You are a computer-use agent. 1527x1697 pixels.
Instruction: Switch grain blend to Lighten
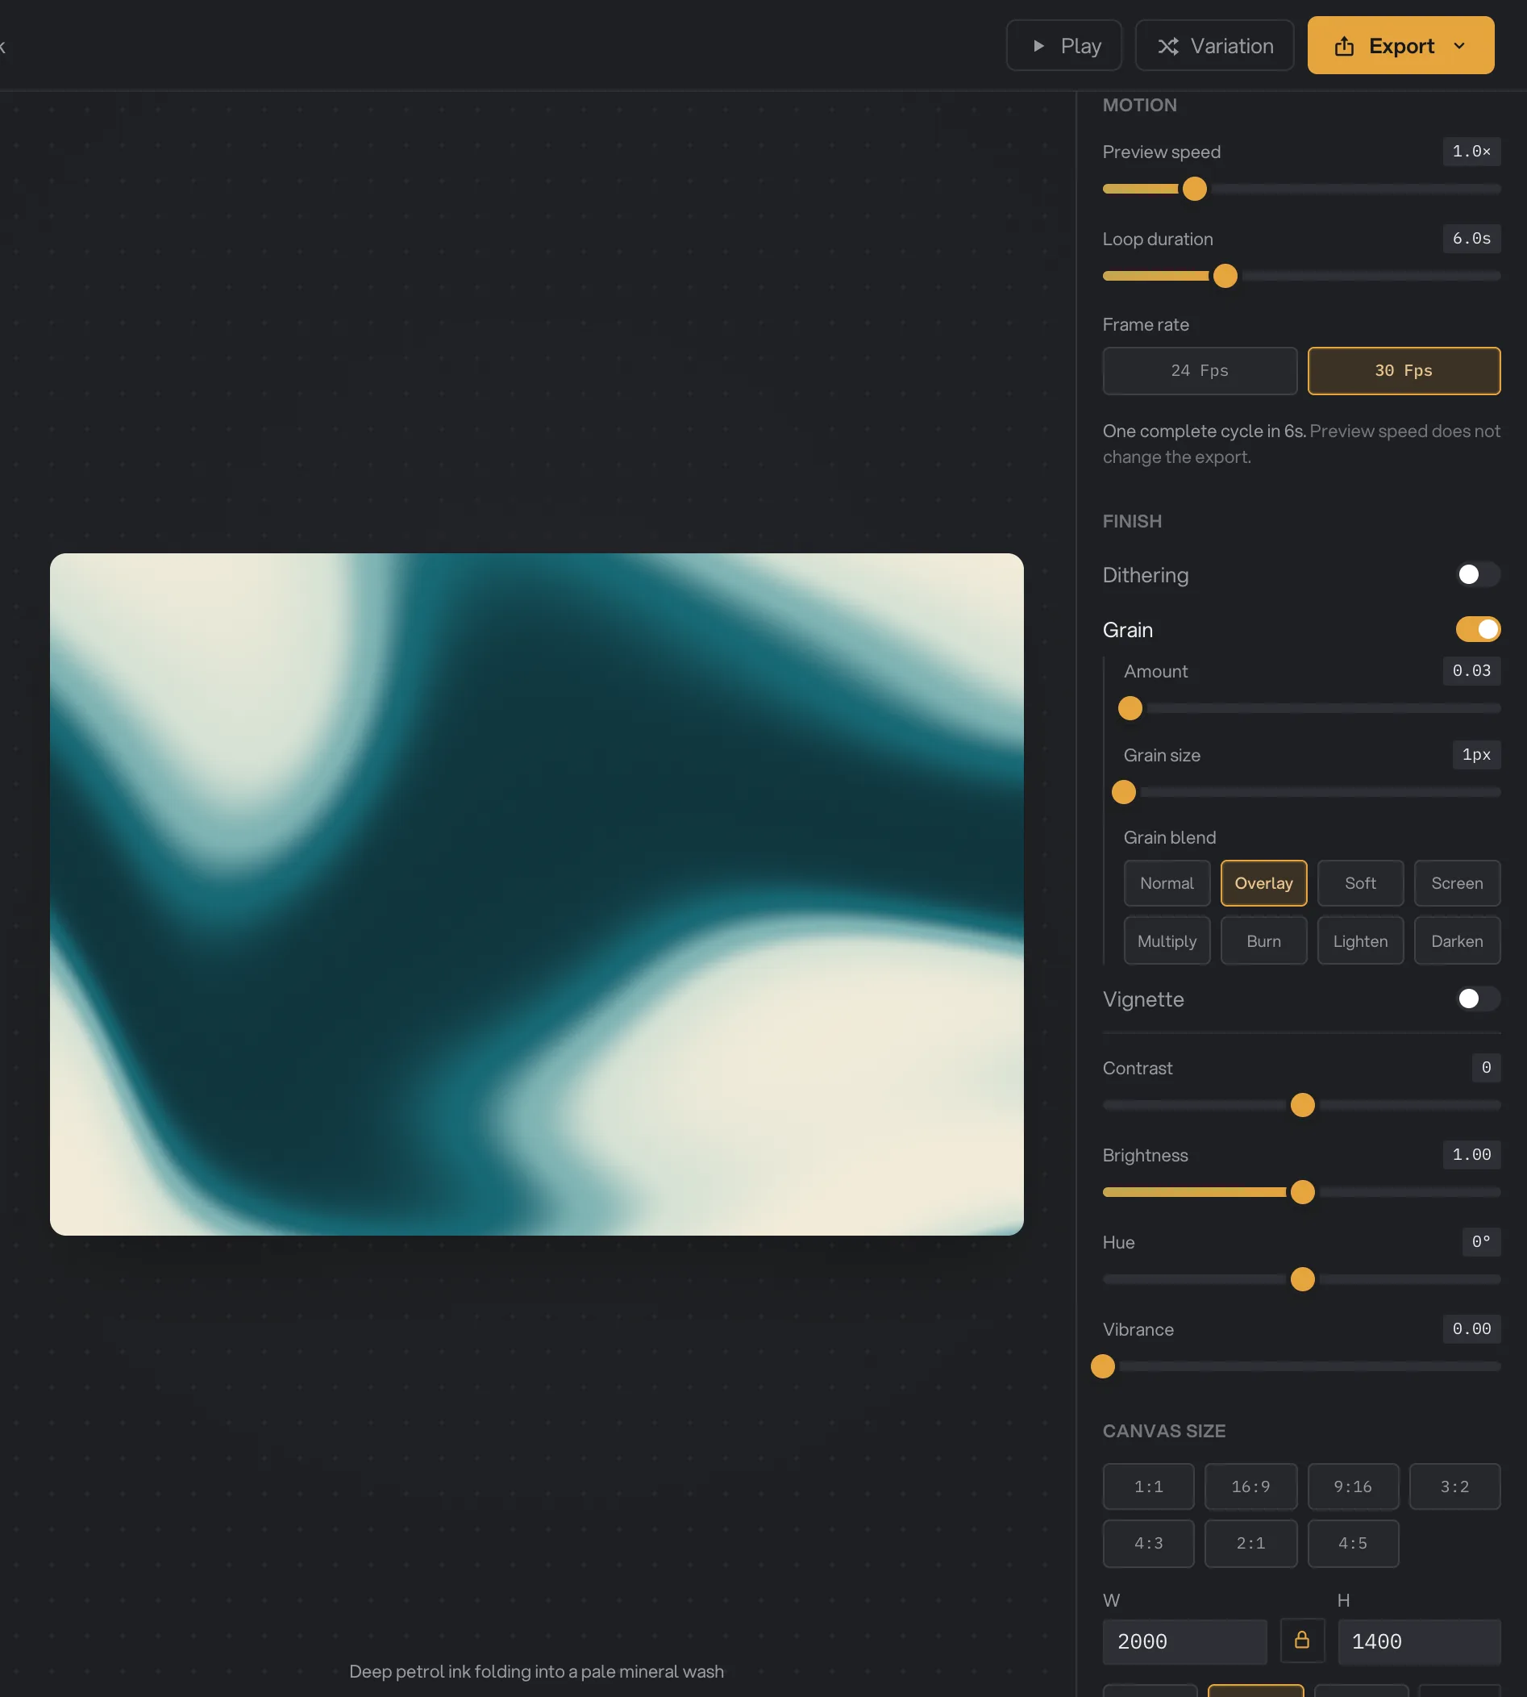click(x=1360, y=940)
